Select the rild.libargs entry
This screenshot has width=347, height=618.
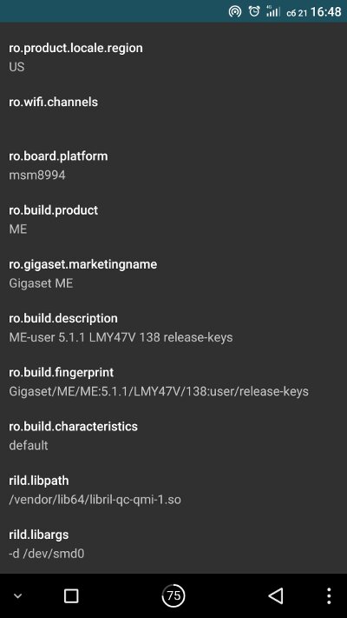(173, 543)
